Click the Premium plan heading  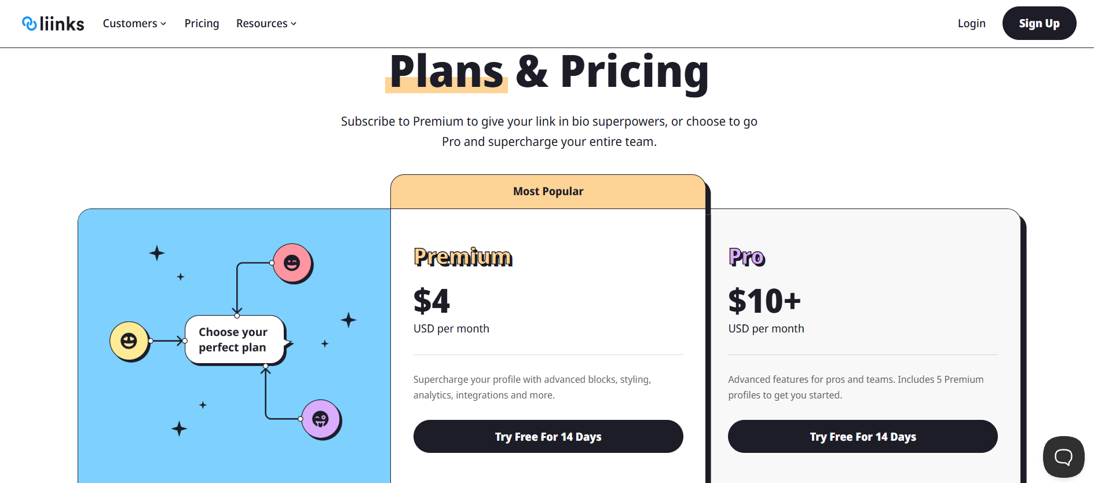point(462,257)
